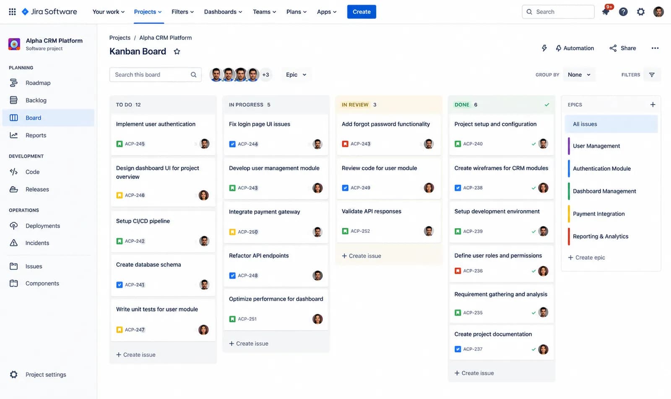Click the task type checkbox icon on ACP-249

coord(345,188)
